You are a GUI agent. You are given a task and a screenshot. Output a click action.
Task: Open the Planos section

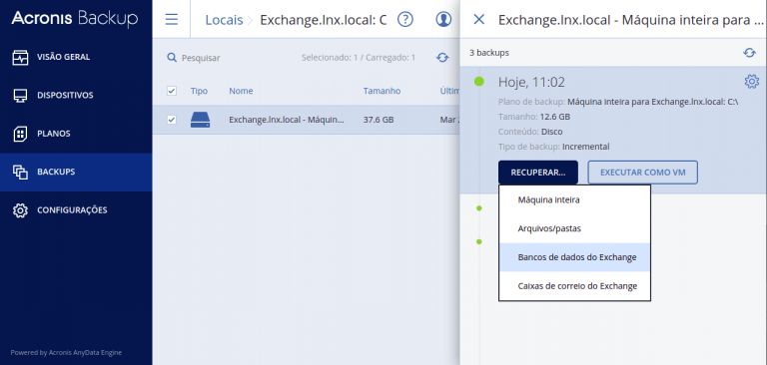pos(76,134)
